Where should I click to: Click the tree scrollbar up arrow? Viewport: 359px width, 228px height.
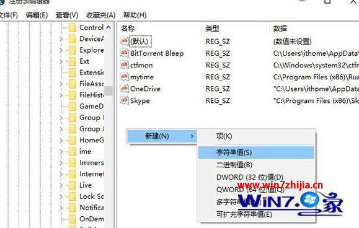[x=109, y=27]
